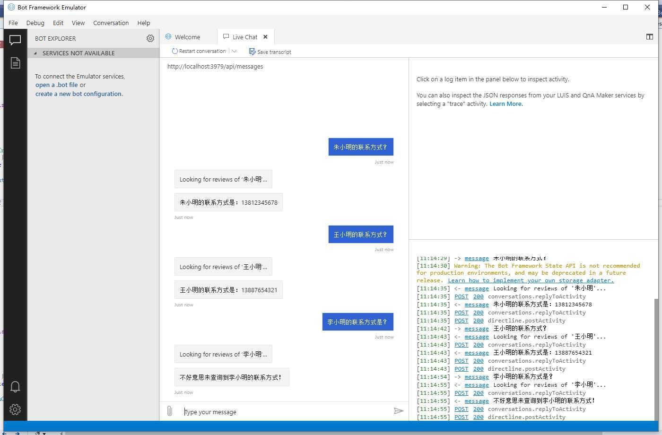Open the View menu

click(78, 23)
